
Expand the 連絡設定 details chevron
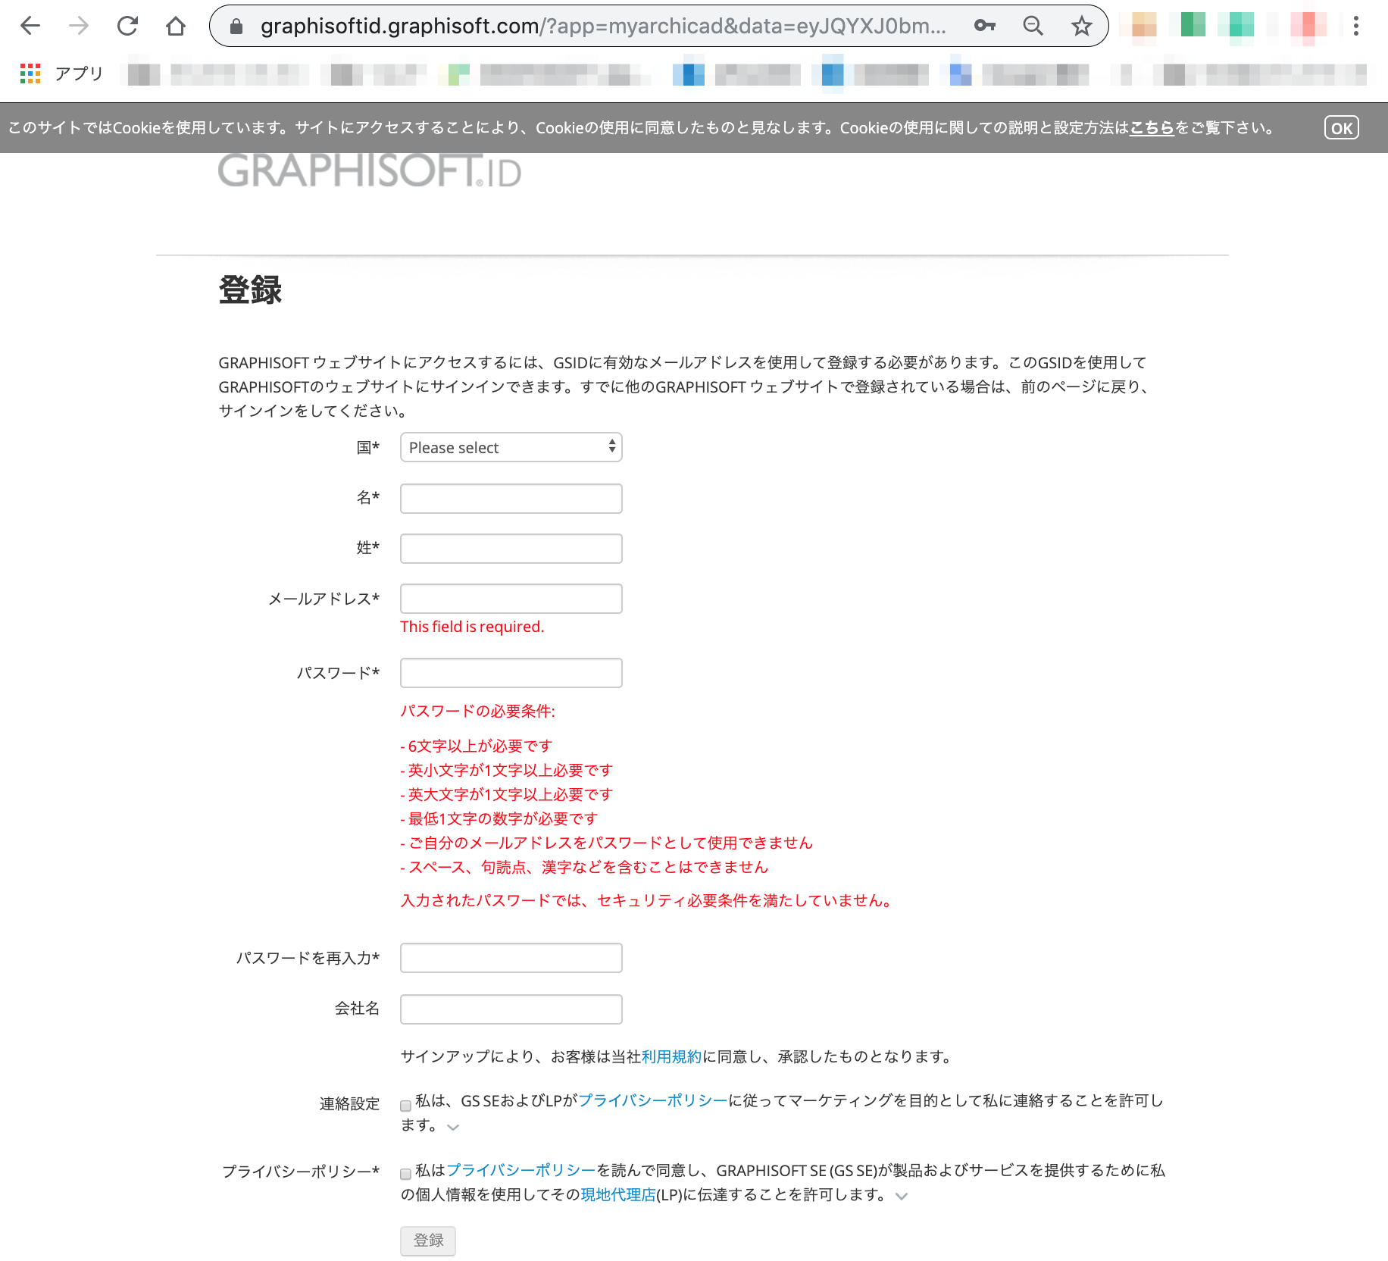[453, 1127]
